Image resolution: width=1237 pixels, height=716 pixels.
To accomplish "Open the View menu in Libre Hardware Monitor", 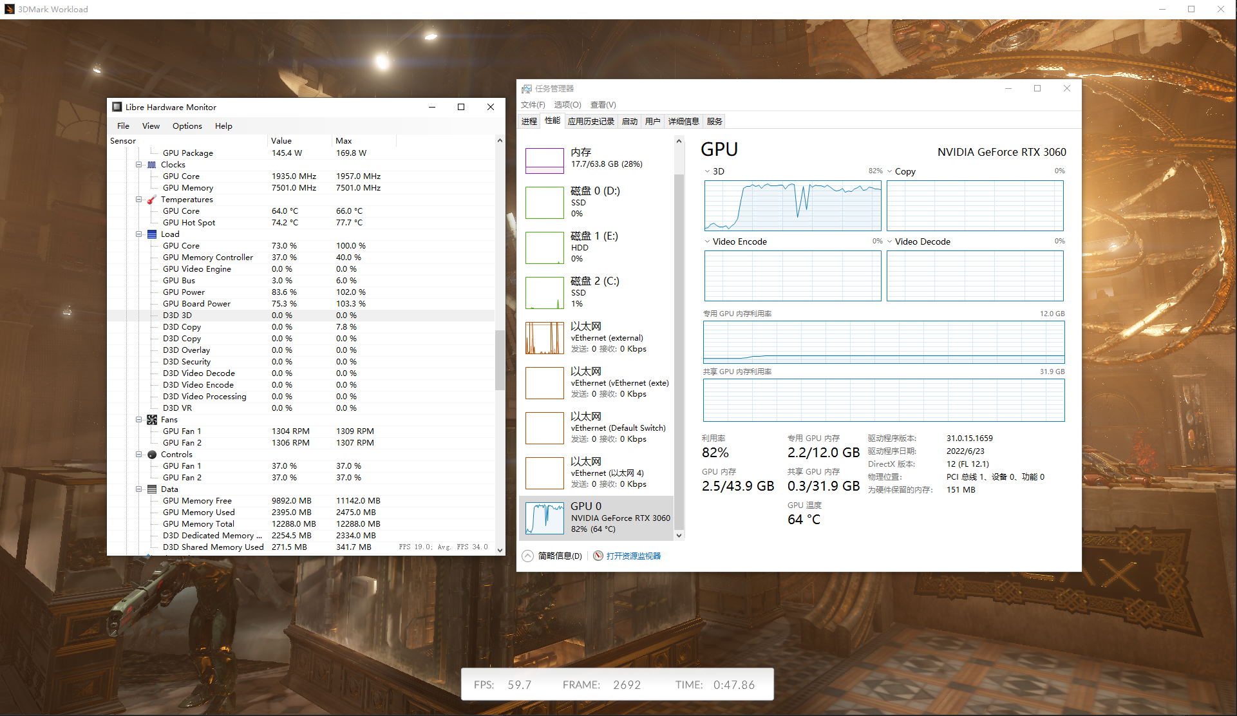I will pyautogui.click(x=151, y=126).
